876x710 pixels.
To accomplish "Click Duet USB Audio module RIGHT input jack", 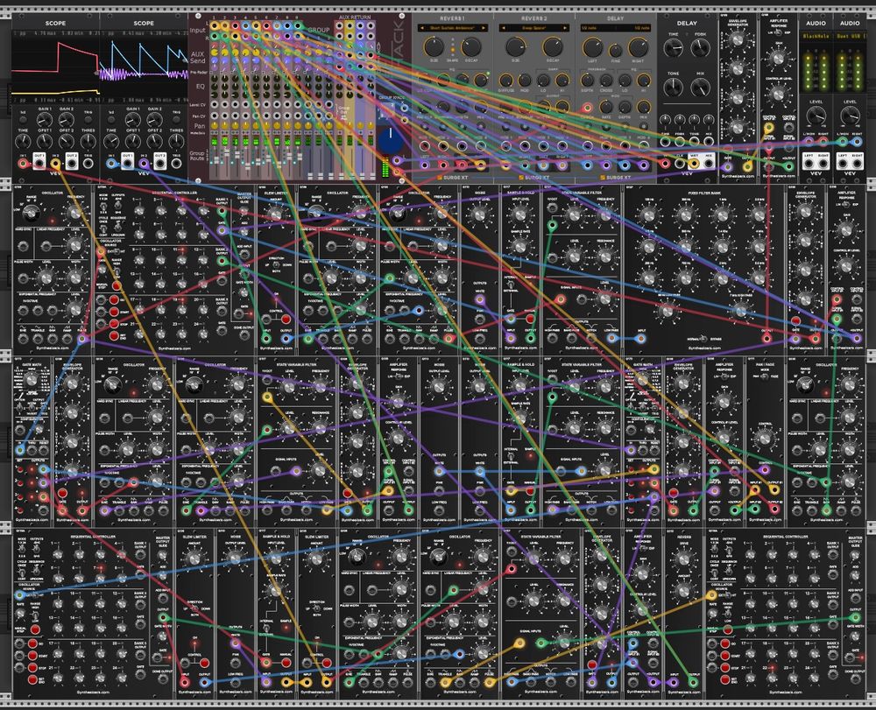I will click(x=857, y=142).
